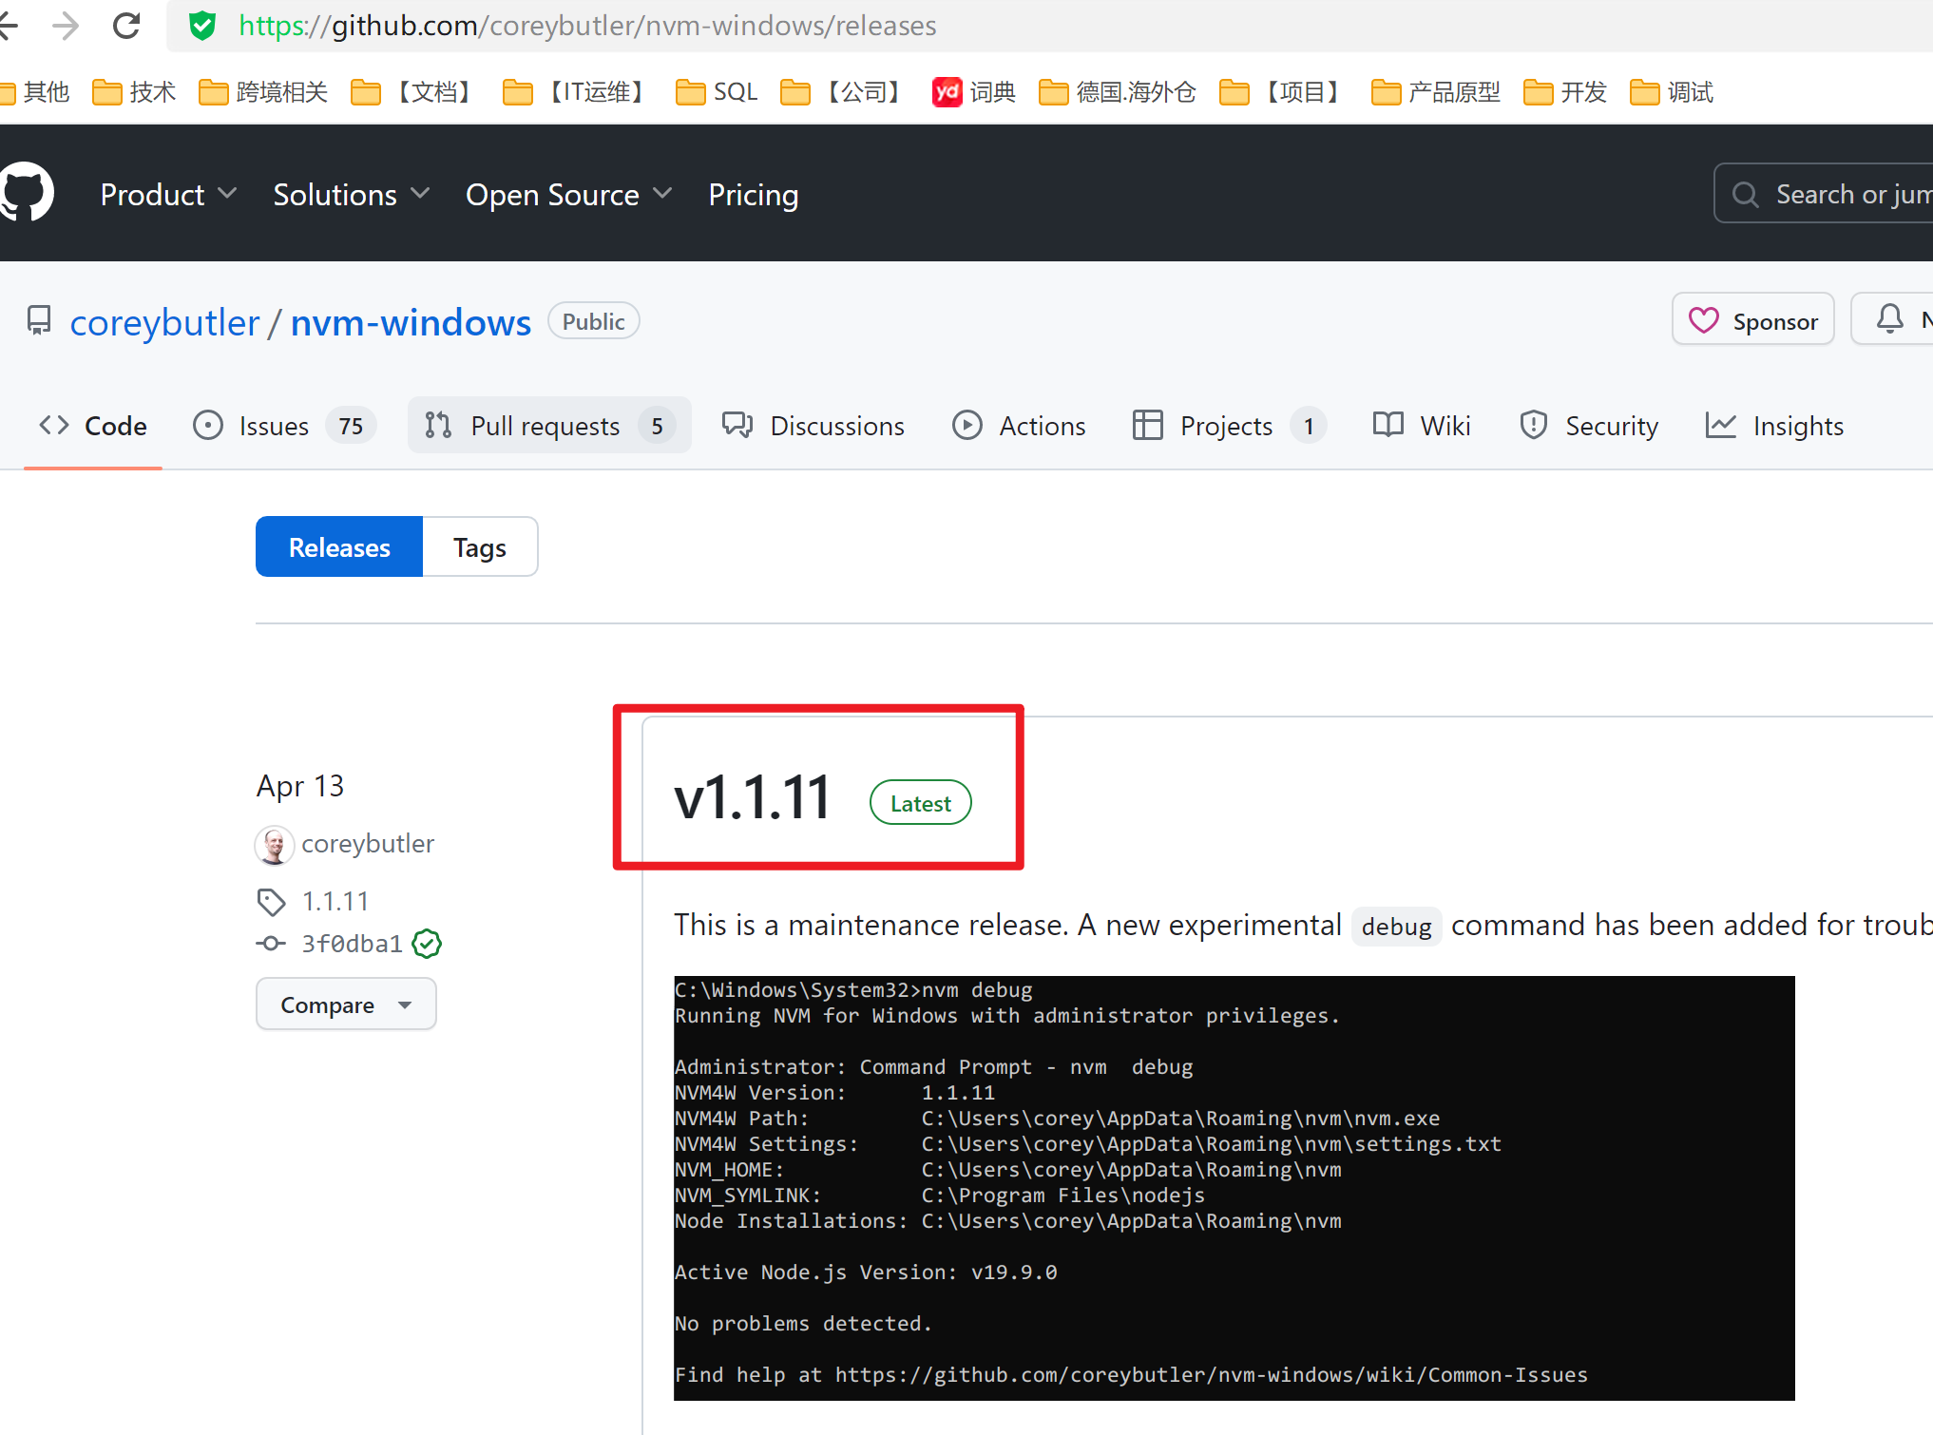Click the commit icon beside 3f0dba1
Viewport: 1933px width, 1435px height.
pyautogui.click(x=271, y=944)
